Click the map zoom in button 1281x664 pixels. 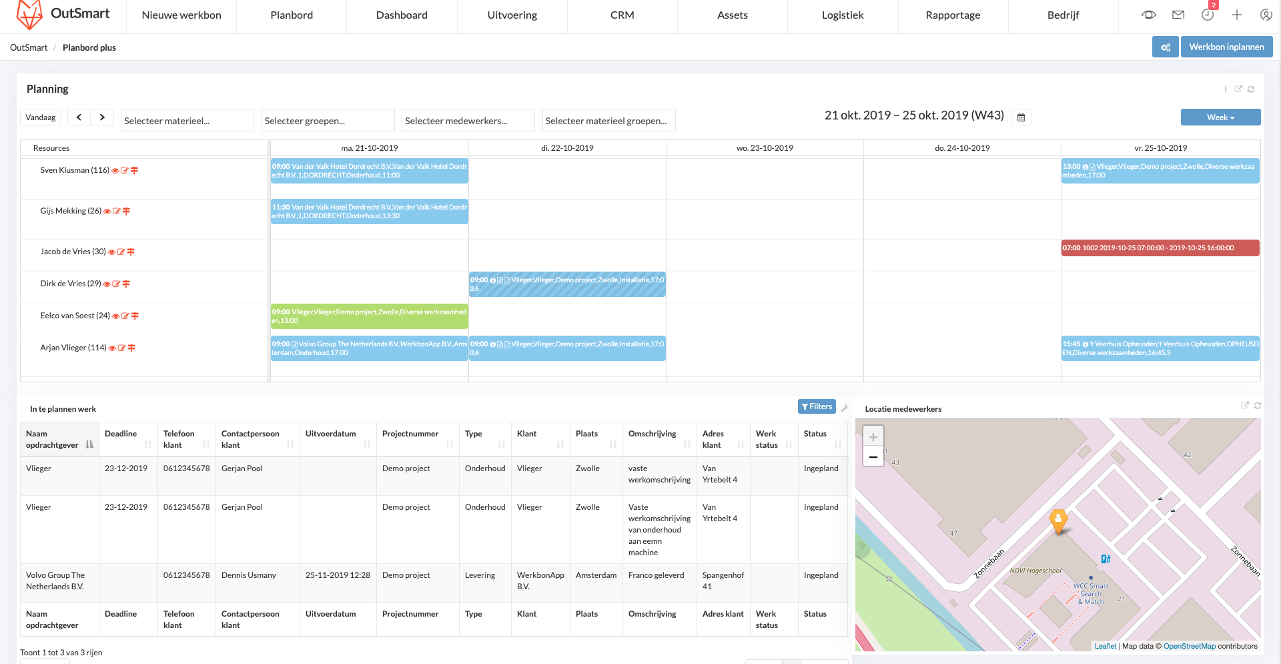pyautogui.click(x=873, y=437)
